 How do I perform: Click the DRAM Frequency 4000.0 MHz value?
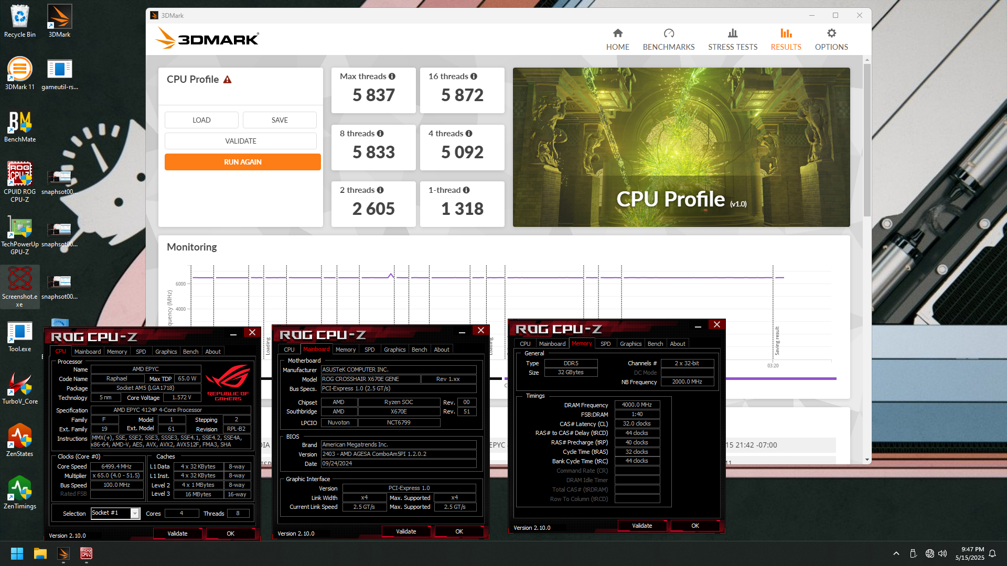pyautogui.click(x=637, y=405)
